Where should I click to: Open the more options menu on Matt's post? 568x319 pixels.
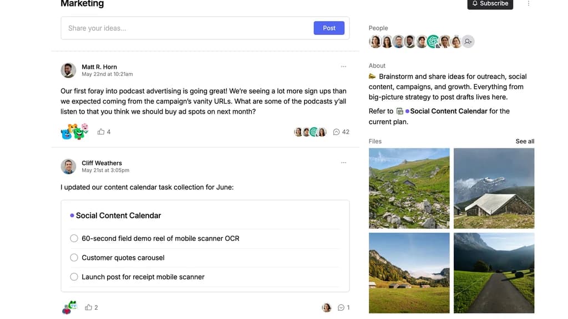click(343, 66)
